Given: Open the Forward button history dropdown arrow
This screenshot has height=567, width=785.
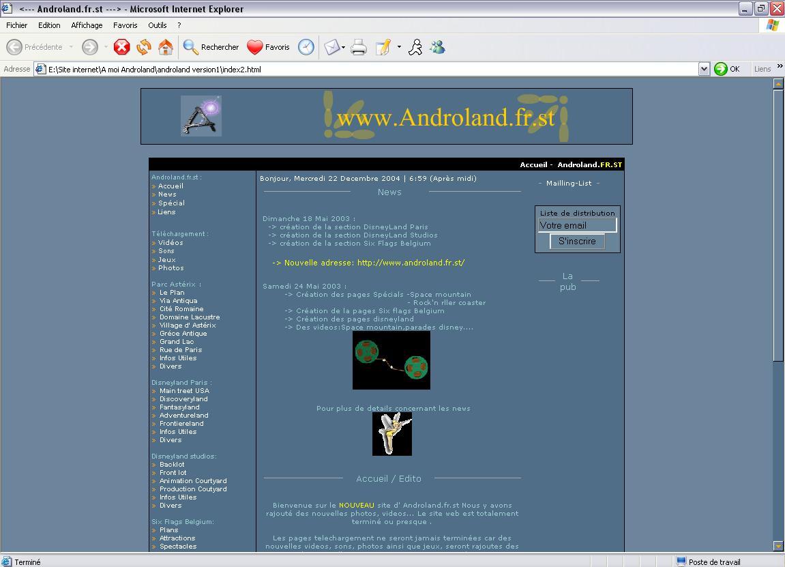Looking at the screenshot, I should (106, 47).
